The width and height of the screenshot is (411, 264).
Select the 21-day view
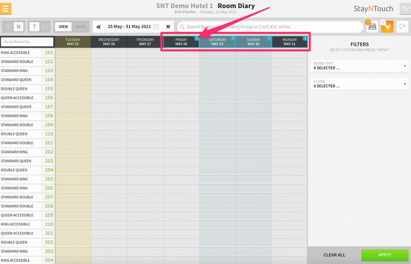45,27
